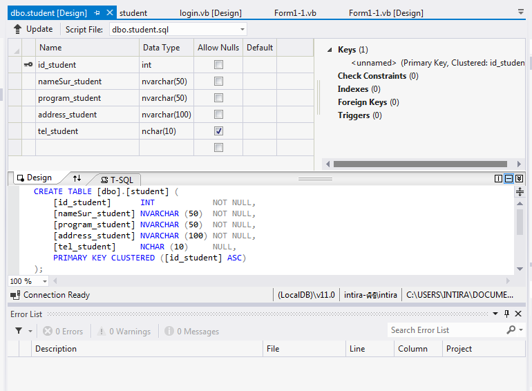The height and width of the screenshot is (391, 532).
Task: Click the T-SQL scroll up arrow
Action: pyautogui.click(x=520, y=204)
